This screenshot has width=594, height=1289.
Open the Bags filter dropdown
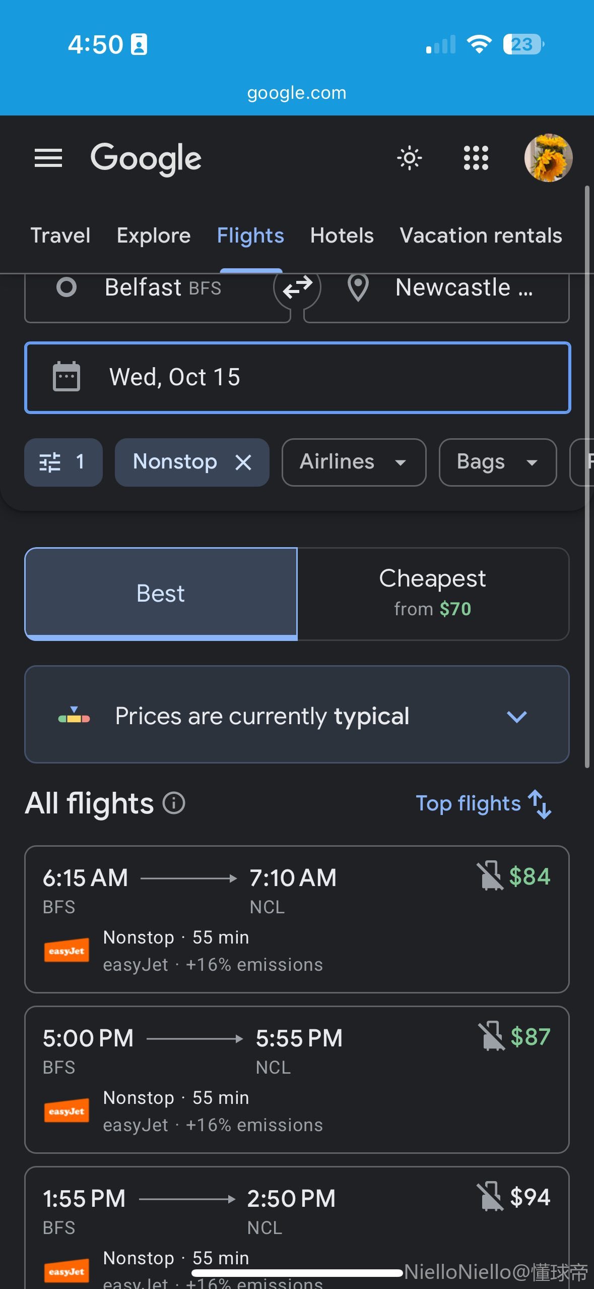tap(497, 462)
